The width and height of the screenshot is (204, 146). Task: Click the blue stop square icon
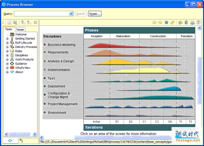[x=167, y=23]
